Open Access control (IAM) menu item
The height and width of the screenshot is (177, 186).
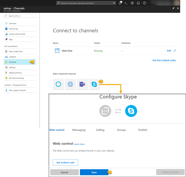pyautogui.click(x=20, y=34)
